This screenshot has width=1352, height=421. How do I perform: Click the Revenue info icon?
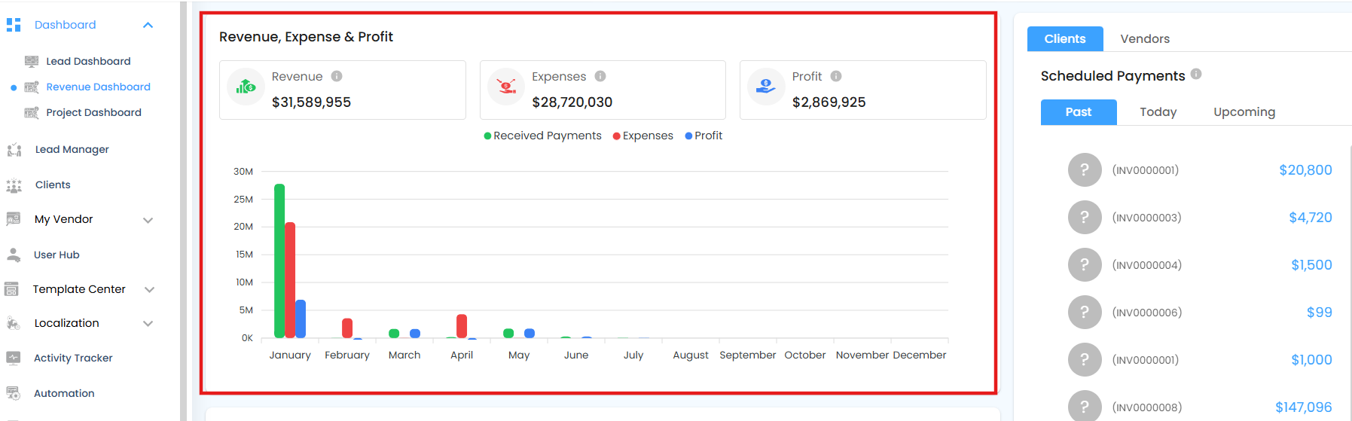337,76
